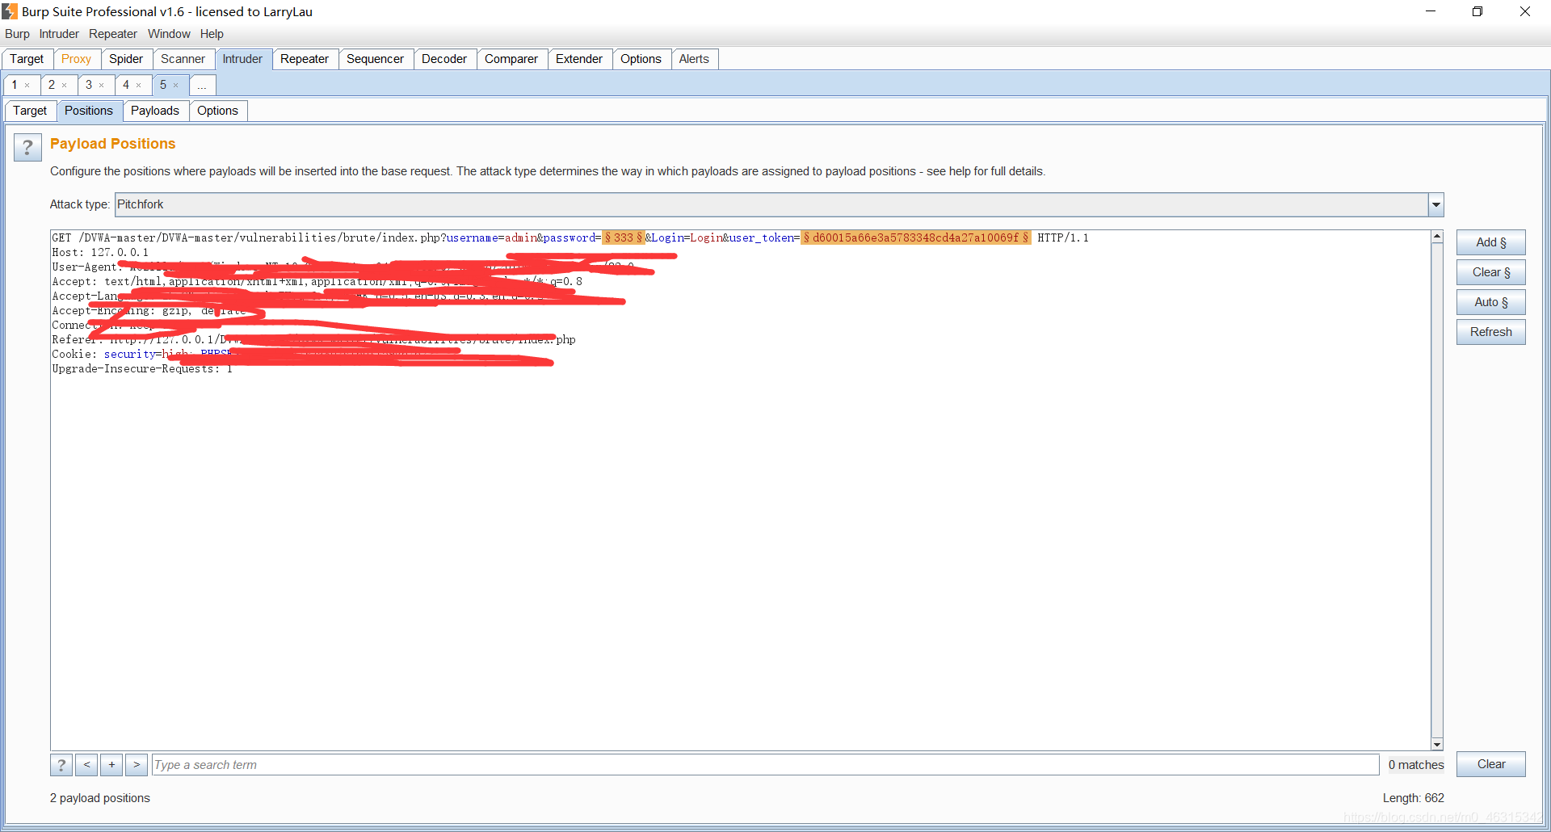Switch to the Extender tab
Viewport: 1551px width, 832px height.
579,59
